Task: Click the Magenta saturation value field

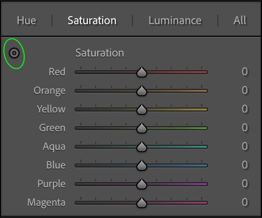Action: pos(245,202)
